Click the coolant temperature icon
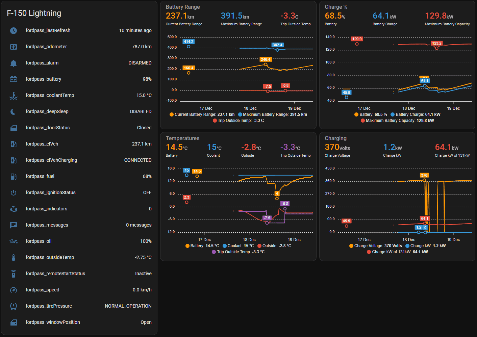The width and height of the screenshot is (477, 337). click(14, 95)
